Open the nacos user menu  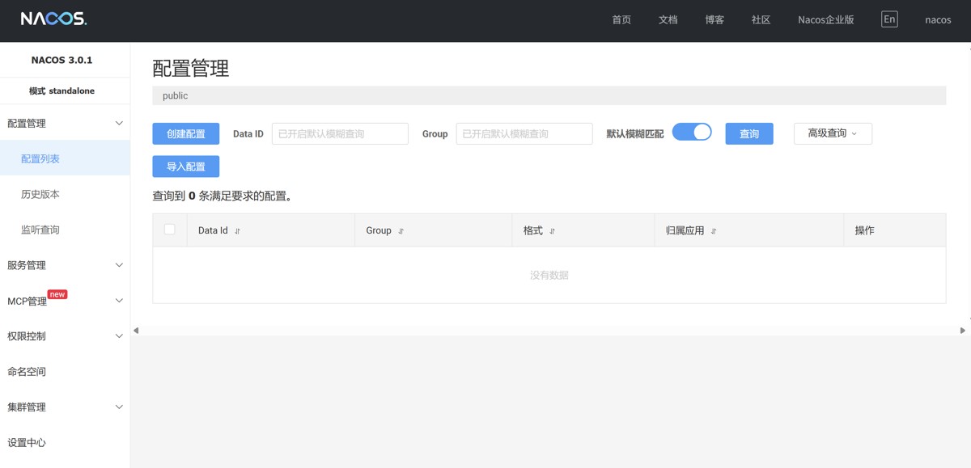938,19
